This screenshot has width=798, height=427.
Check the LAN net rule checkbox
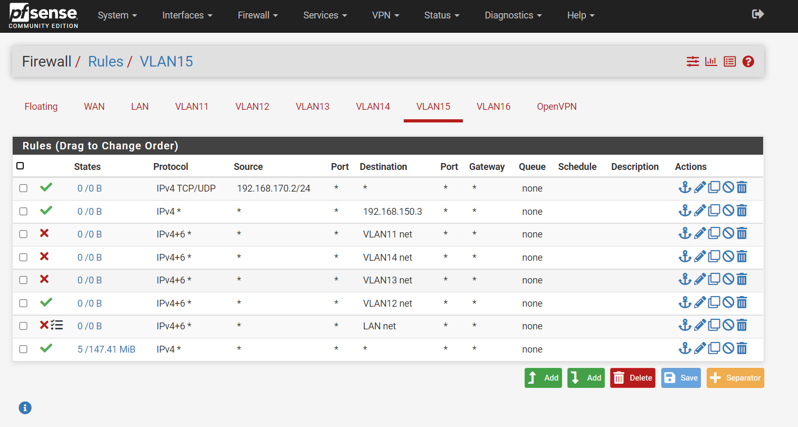point(23,326)
